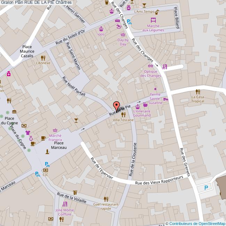
Task: Click the Day by Day shop icon
Action: (123, 35)
